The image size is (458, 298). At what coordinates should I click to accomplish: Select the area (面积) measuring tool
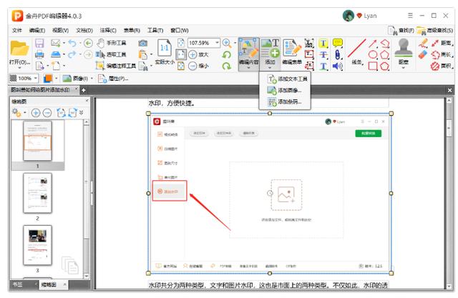[442, 66]
